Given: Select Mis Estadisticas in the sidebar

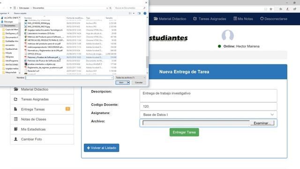Looking at the screenshot, I should click(42, 129).
